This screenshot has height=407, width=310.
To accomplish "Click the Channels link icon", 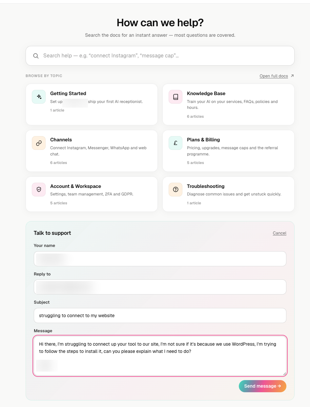I will [x=39, y=143].
